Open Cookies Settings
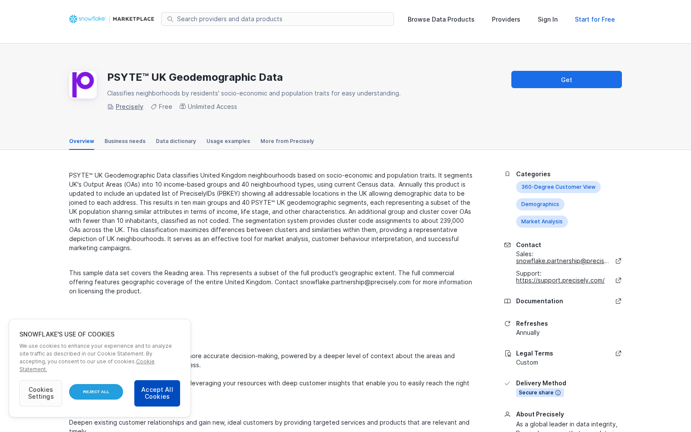Viewport: 691px width, 432px height. point(41,393)
